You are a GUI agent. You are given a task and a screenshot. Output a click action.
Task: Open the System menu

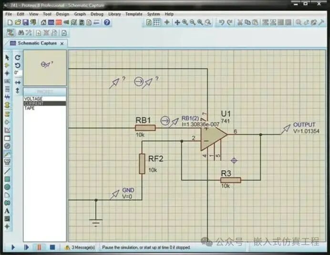click(154, 14)
